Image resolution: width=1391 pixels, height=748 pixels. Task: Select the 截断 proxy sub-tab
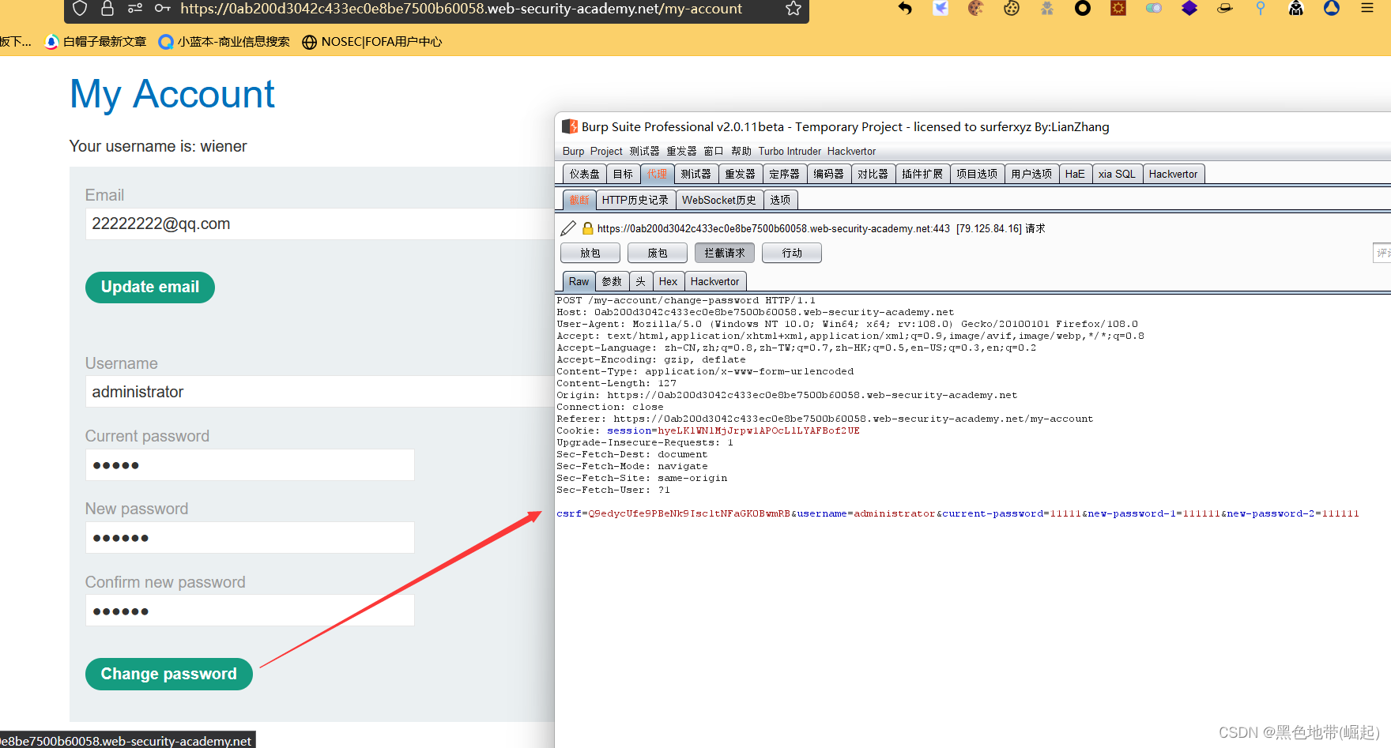579,200
